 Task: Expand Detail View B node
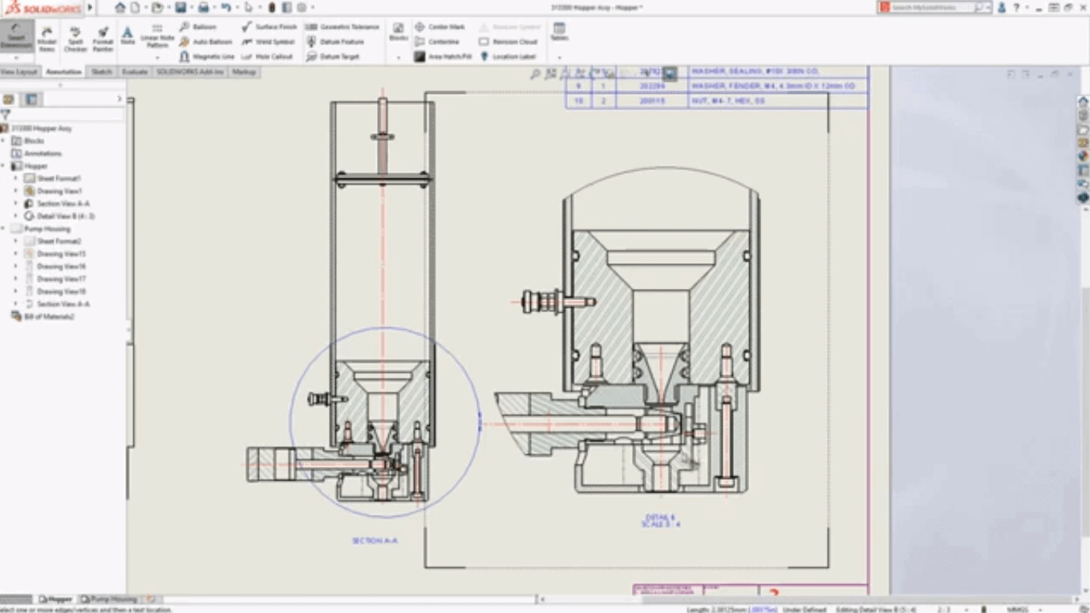coord(15,216)
